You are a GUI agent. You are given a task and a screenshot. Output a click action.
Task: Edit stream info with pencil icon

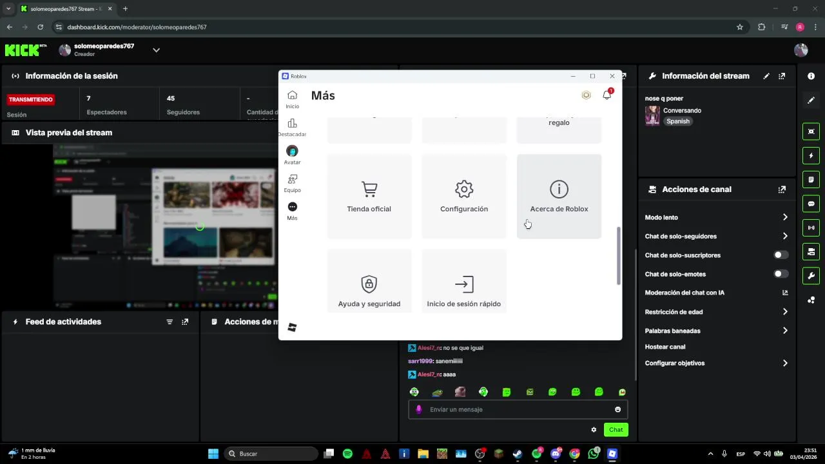click(x=766, y=76)
